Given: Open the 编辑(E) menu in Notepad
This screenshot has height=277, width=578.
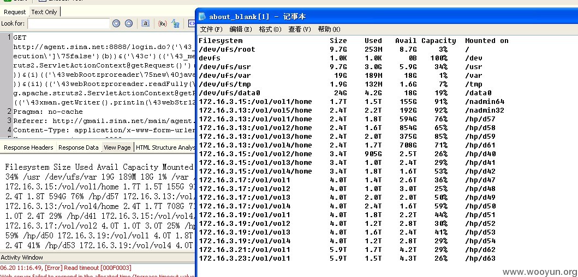Looking at the screenshot, I should click(241, 29).
